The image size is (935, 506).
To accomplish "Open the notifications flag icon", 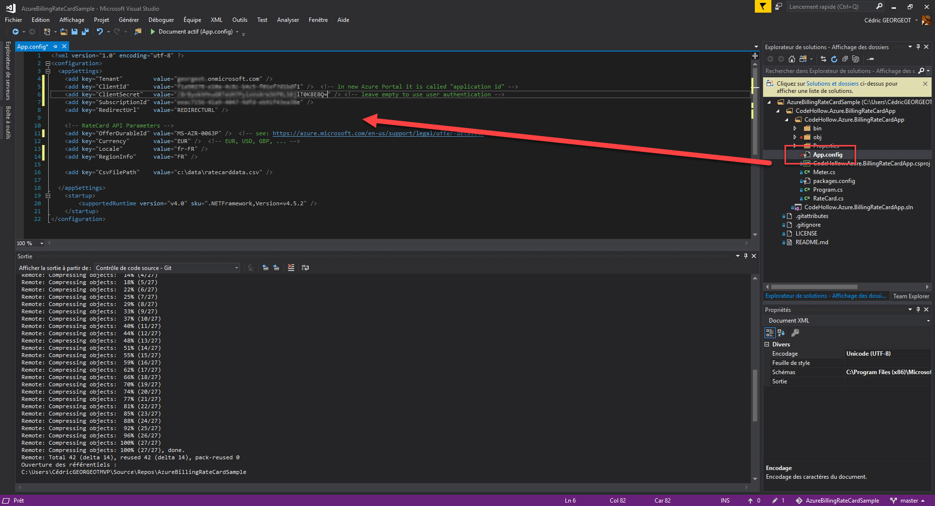I will (x=763, y=7).
